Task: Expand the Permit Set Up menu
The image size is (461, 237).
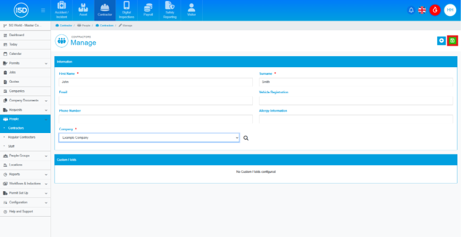Action: coord(26,193)
